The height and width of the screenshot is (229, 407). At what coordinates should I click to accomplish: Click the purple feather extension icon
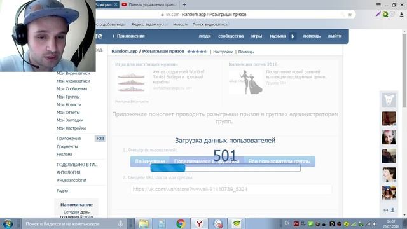378,14
